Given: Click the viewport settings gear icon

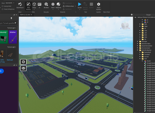Looking at the screenshot, I should click(x=132, y=15).
